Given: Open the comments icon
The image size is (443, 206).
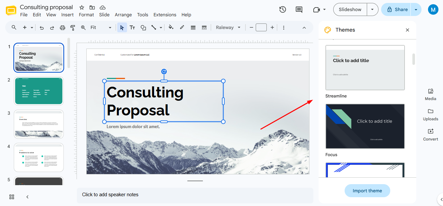Looking at the screenshot, I should point(299,9).
